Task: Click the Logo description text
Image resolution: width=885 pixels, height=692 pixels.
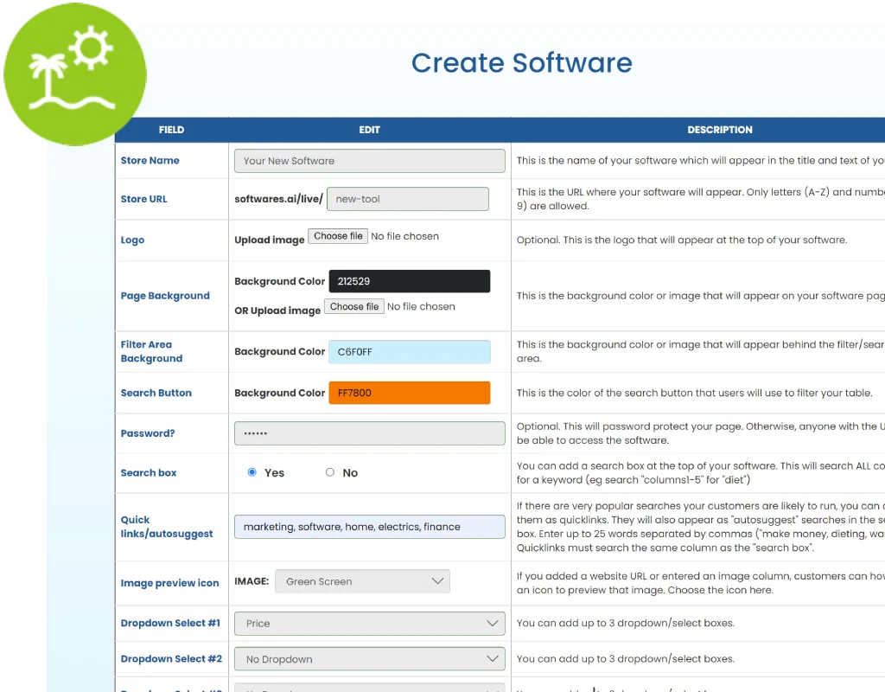Action: [x=682, y=240]
